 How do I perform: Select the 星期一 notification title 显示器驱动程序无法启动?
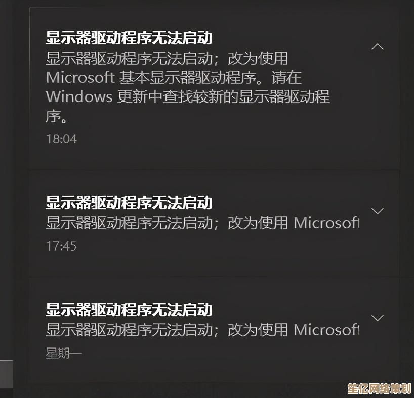(x=129, y=310)
